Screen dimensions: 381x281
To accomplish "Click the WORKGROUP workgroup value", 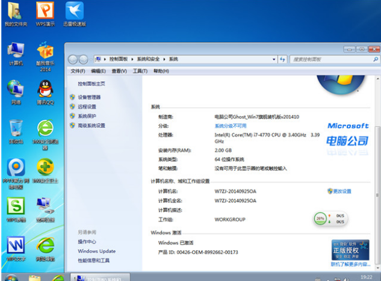I will pyautogui.click(x=230, y=220).
